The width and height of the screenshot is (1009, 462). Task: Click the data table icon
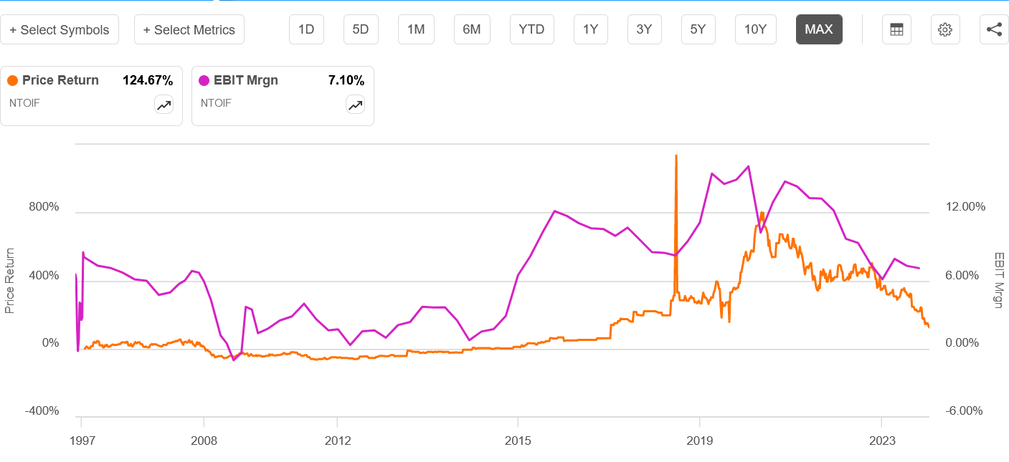pos(896,29)
